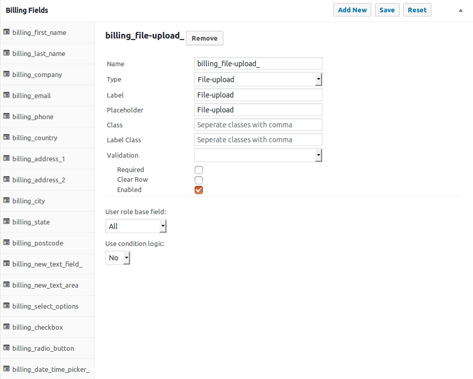Tick the Clear Row checkbox

point(199,180)
